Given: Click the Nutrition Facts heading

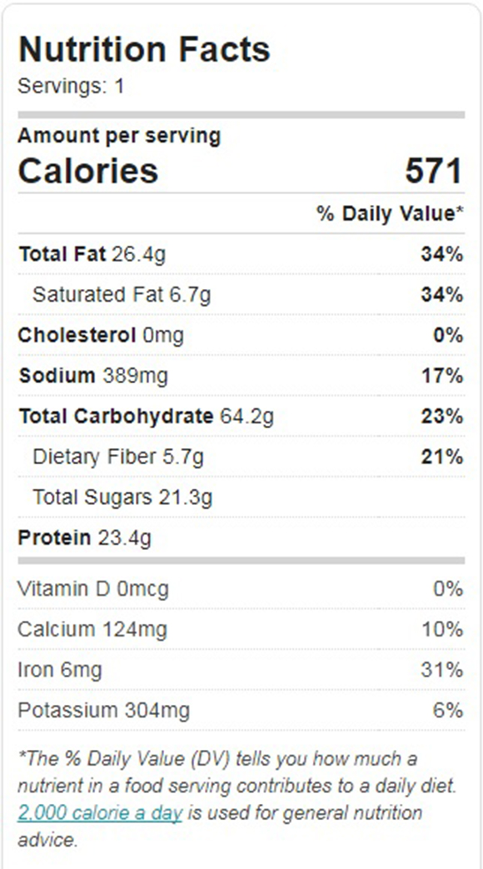Looking at the screenshot, I should [x=144, y=49].
